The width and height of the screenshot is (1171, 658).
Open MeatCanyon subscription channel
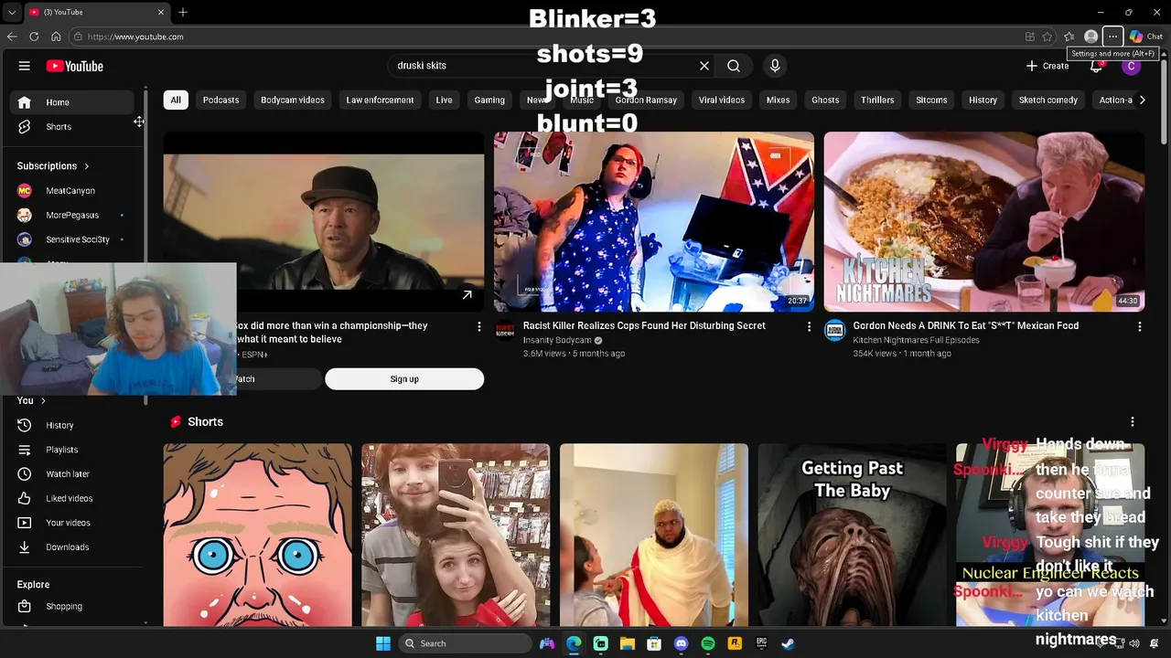pos(71,190)
